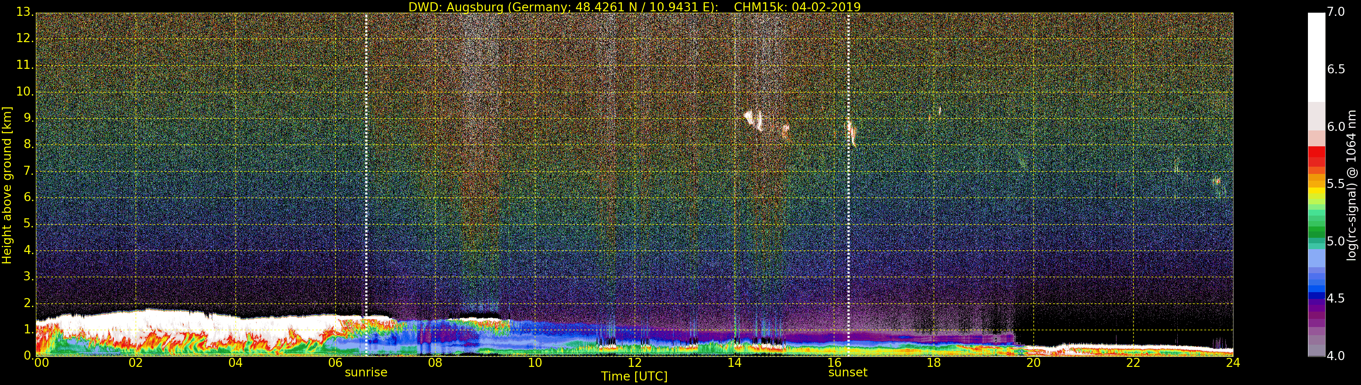Click the "Time [UTC]" axis label
The width and height of the screenshot is (1361, 385).
click(x=634, y=376)
